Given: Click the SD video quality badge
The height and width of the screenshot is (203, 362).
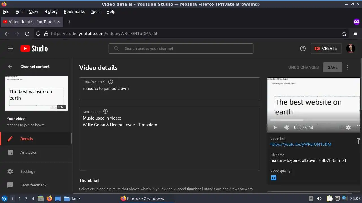Looking at the screenshot, I should point(274,178).
